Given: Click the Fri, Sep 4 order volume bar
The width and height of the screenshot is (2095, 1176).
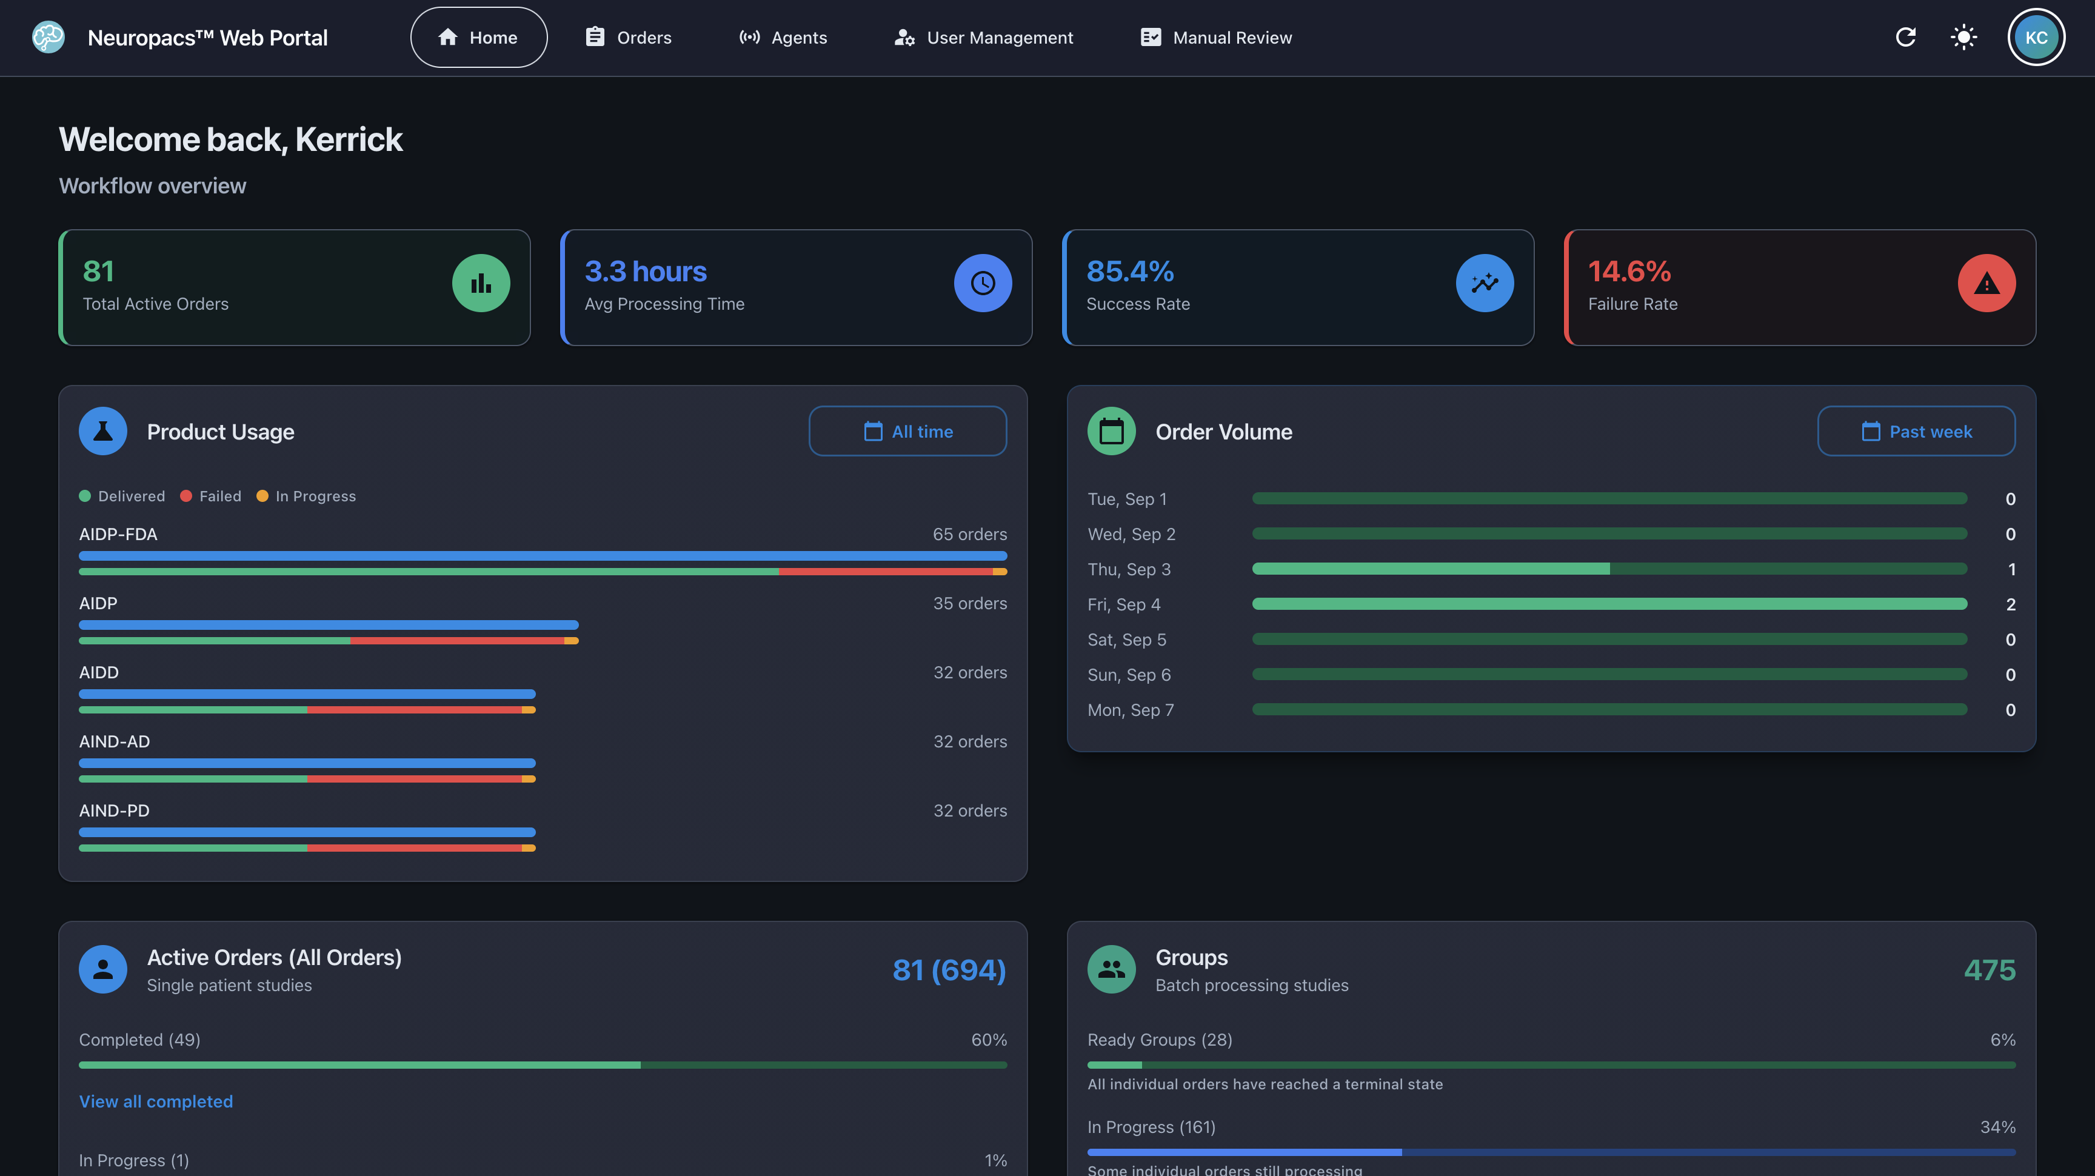Looking at the screenshot, I should pos(1609,603).
